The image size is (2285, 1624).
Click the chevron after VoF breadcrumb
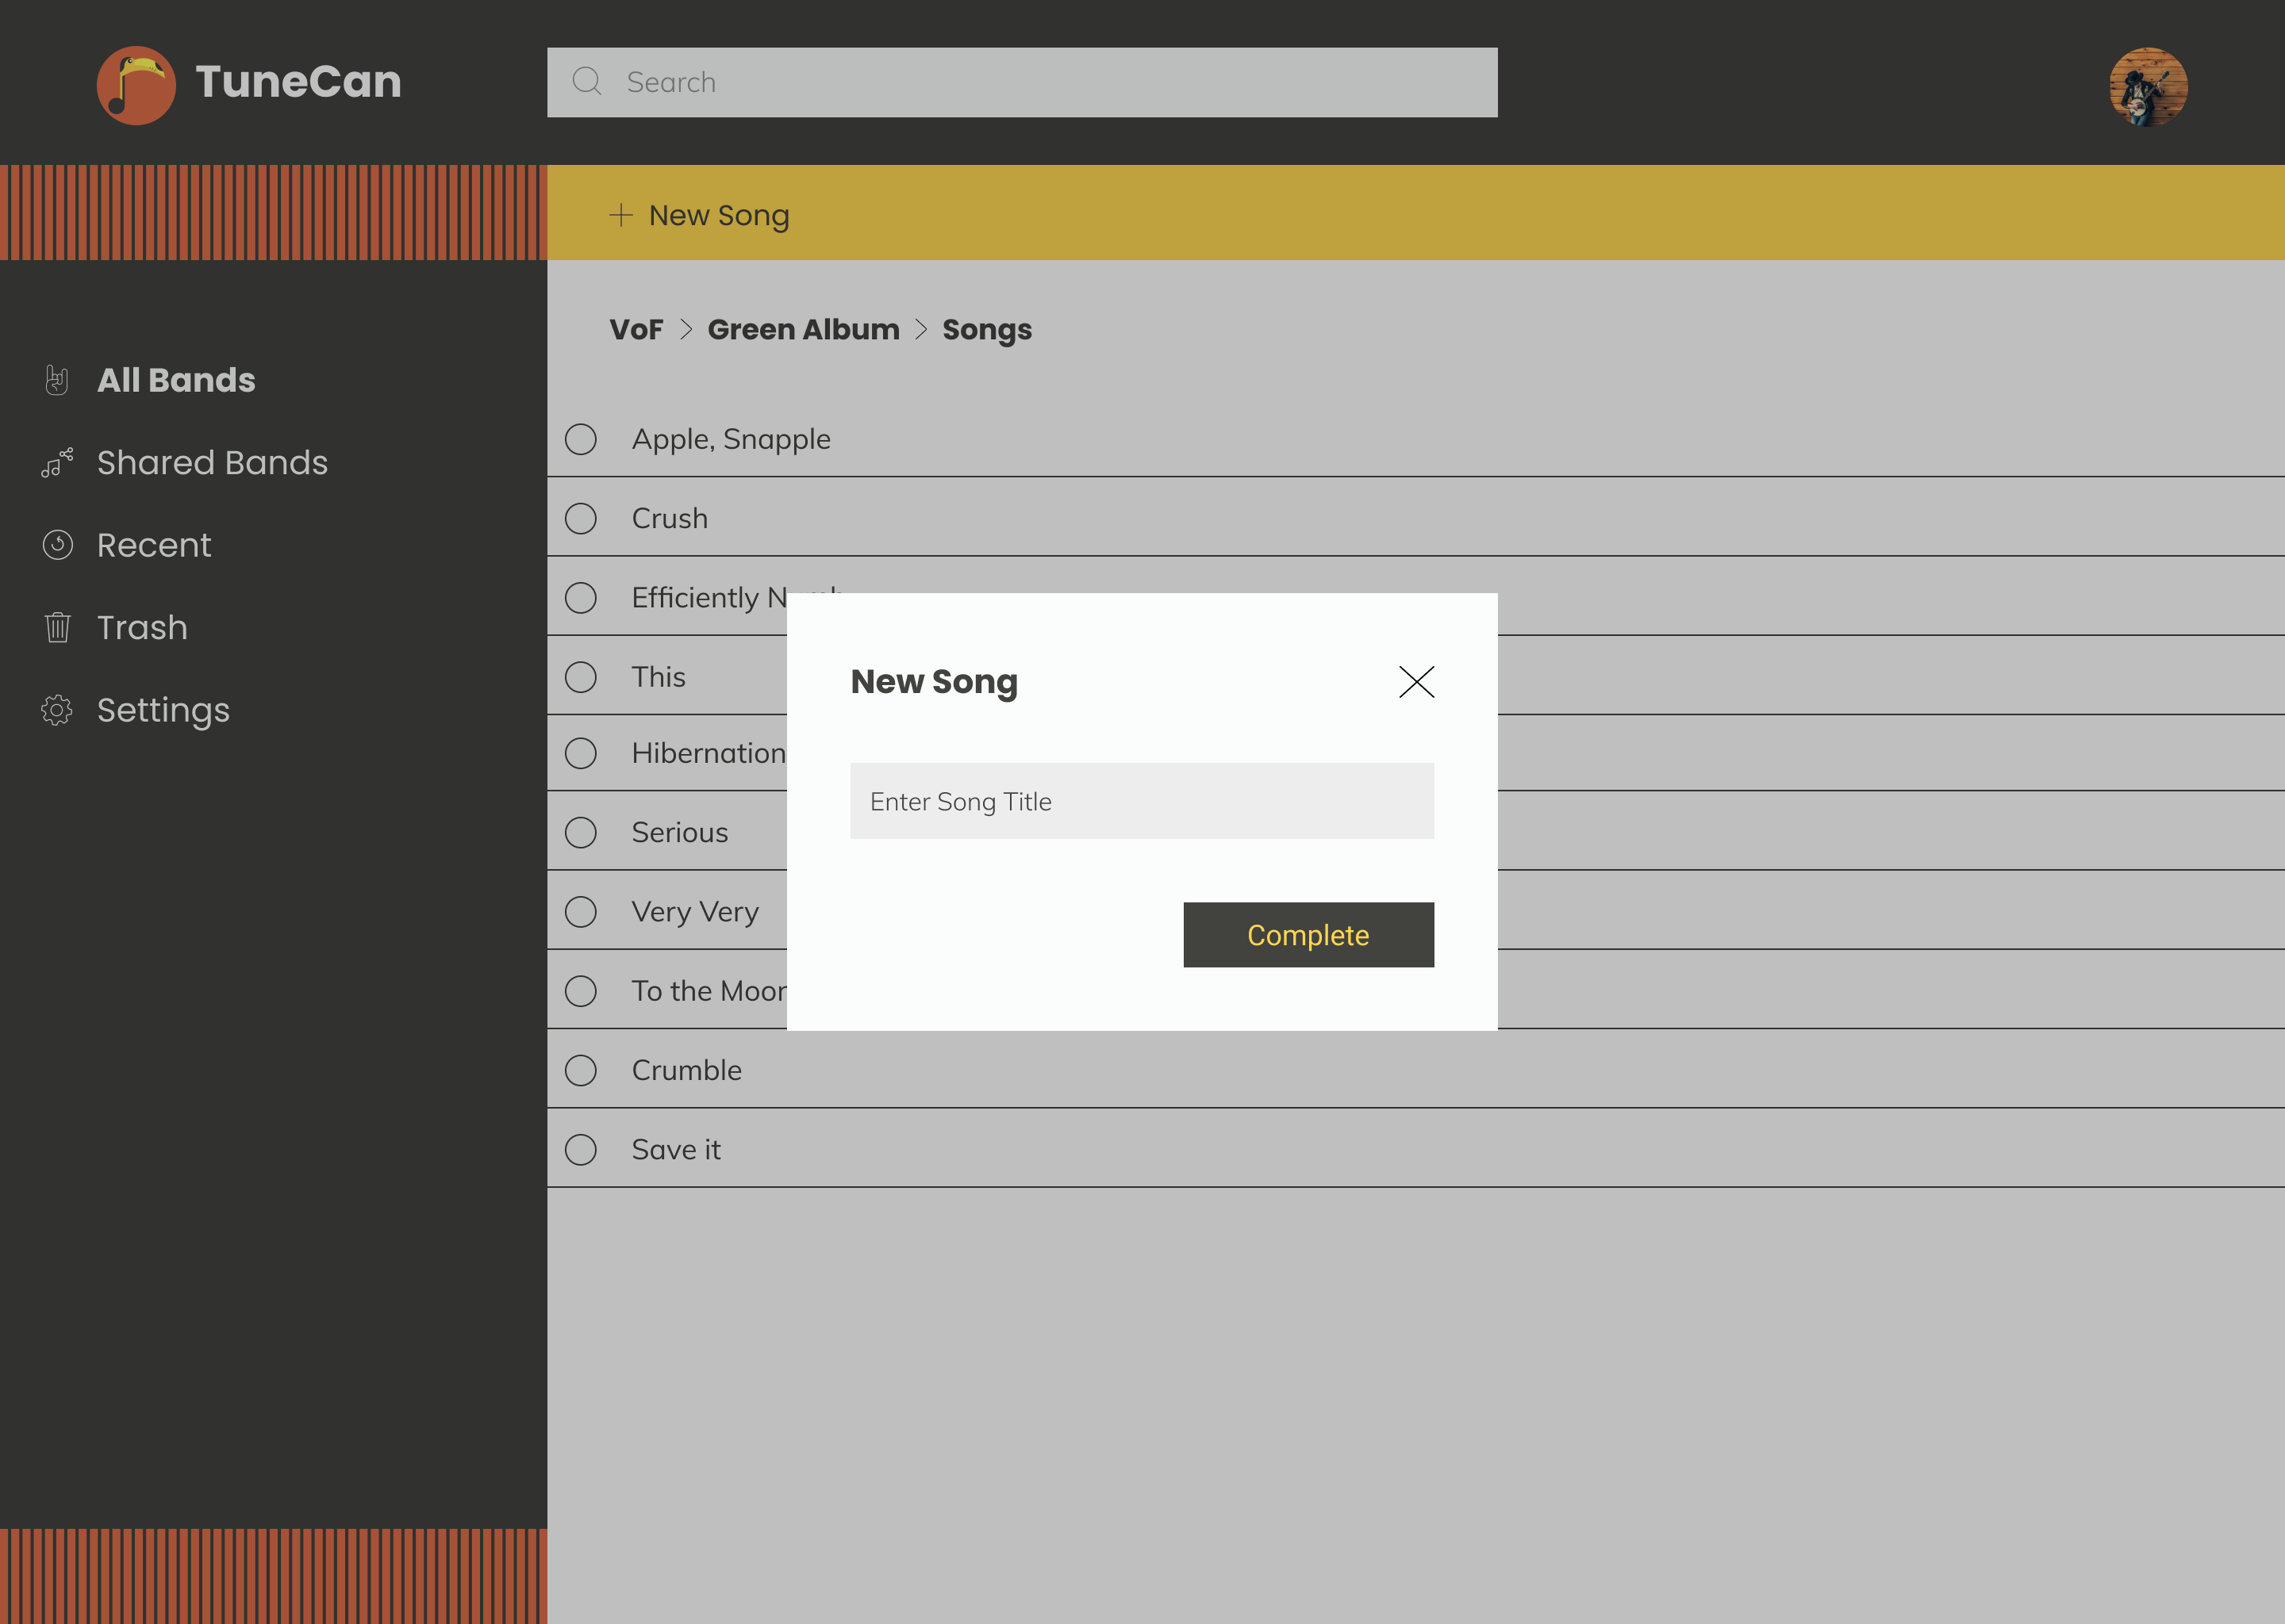point(686,329)
